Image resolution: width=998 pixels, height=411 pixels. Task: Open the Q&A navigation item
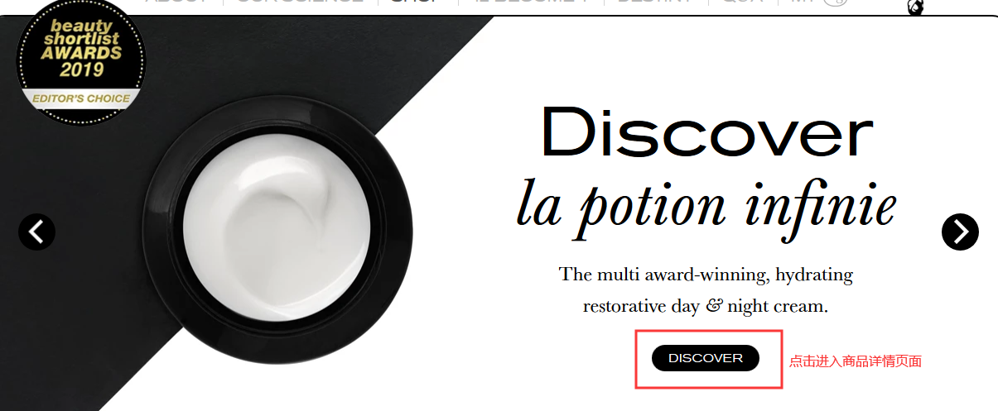pos(742,2)
